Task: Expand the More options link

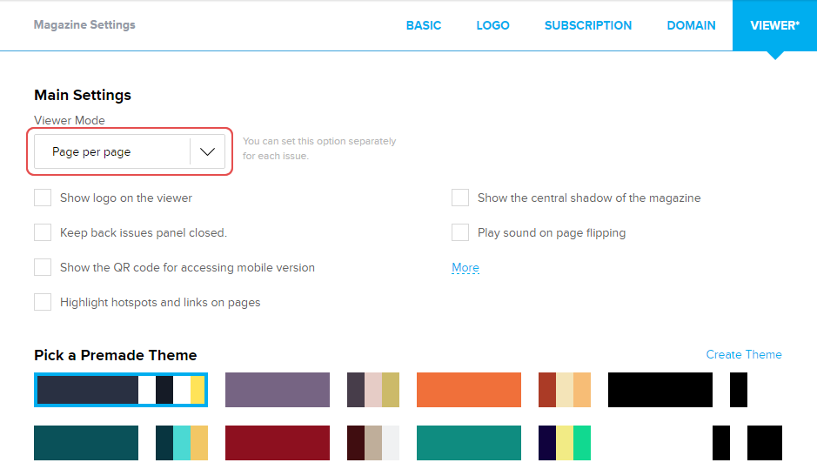Action: coord(465,267)
